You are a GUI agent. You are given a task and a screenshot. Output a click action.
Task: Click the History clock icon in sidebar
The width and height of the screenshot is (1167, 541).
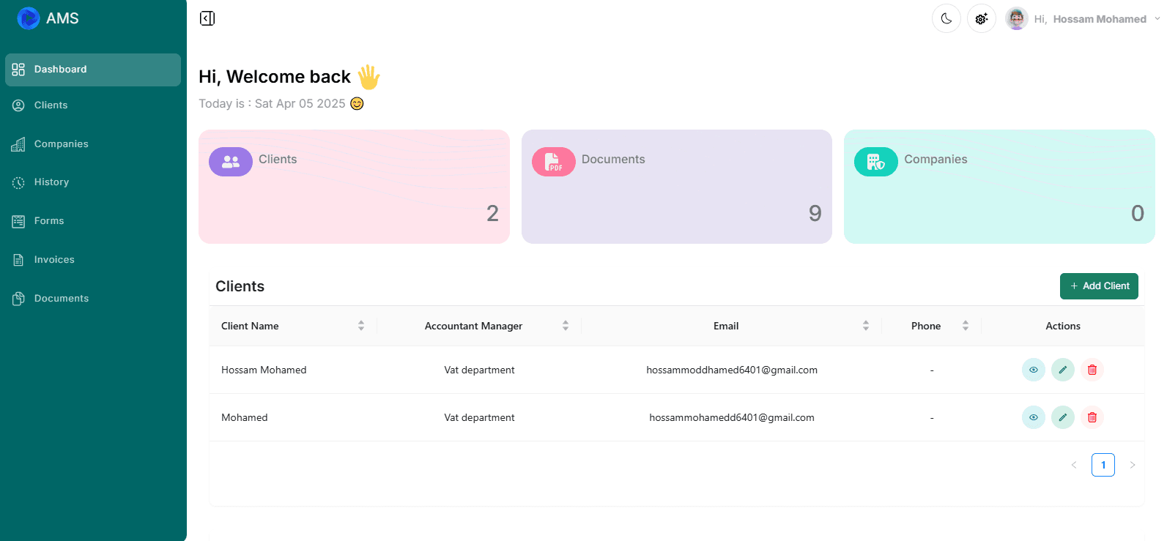coord(18,182)
